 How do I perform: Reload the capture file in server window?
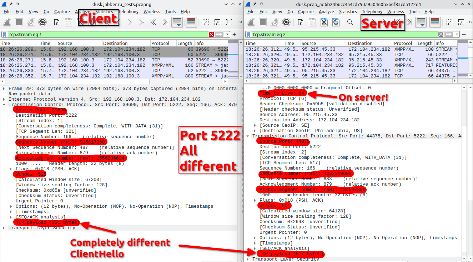[336, 22]
